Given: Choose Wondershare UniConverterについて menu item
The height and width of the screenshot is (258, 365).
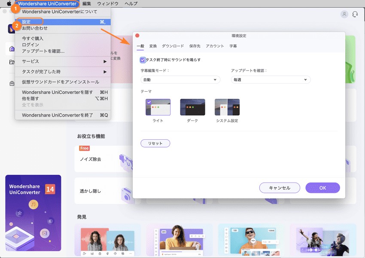Looking at the screenshot, I should 63,12.
